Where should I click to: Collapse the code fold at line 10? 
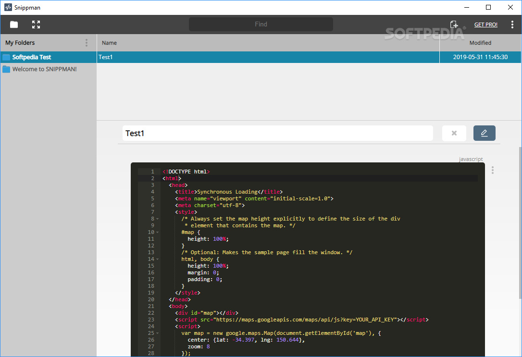coord(158,232)
